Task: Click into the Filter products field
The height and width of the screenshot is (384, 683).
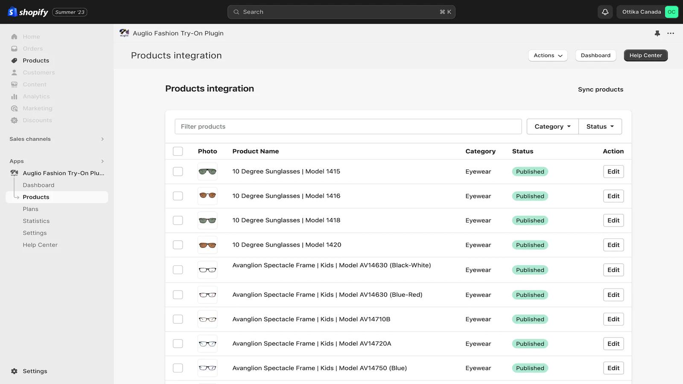Action: (x=348, y=127)
